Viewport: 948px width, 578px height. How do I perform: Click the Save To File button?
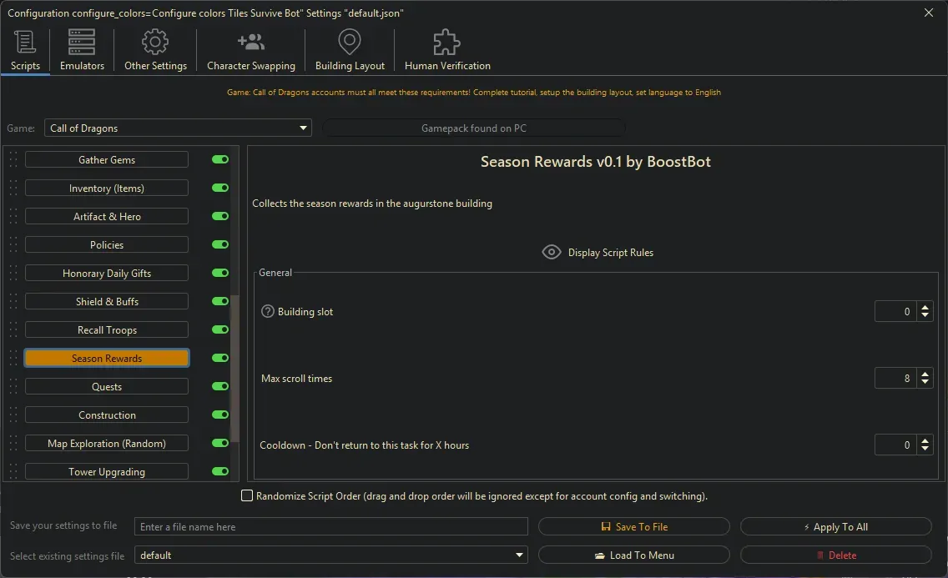(634, 526)
